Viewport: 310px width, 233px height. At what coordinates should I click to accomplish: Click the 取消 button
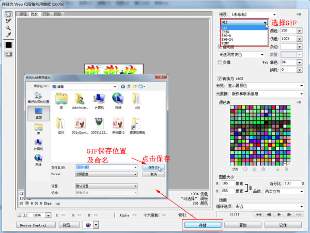[153, 174]
